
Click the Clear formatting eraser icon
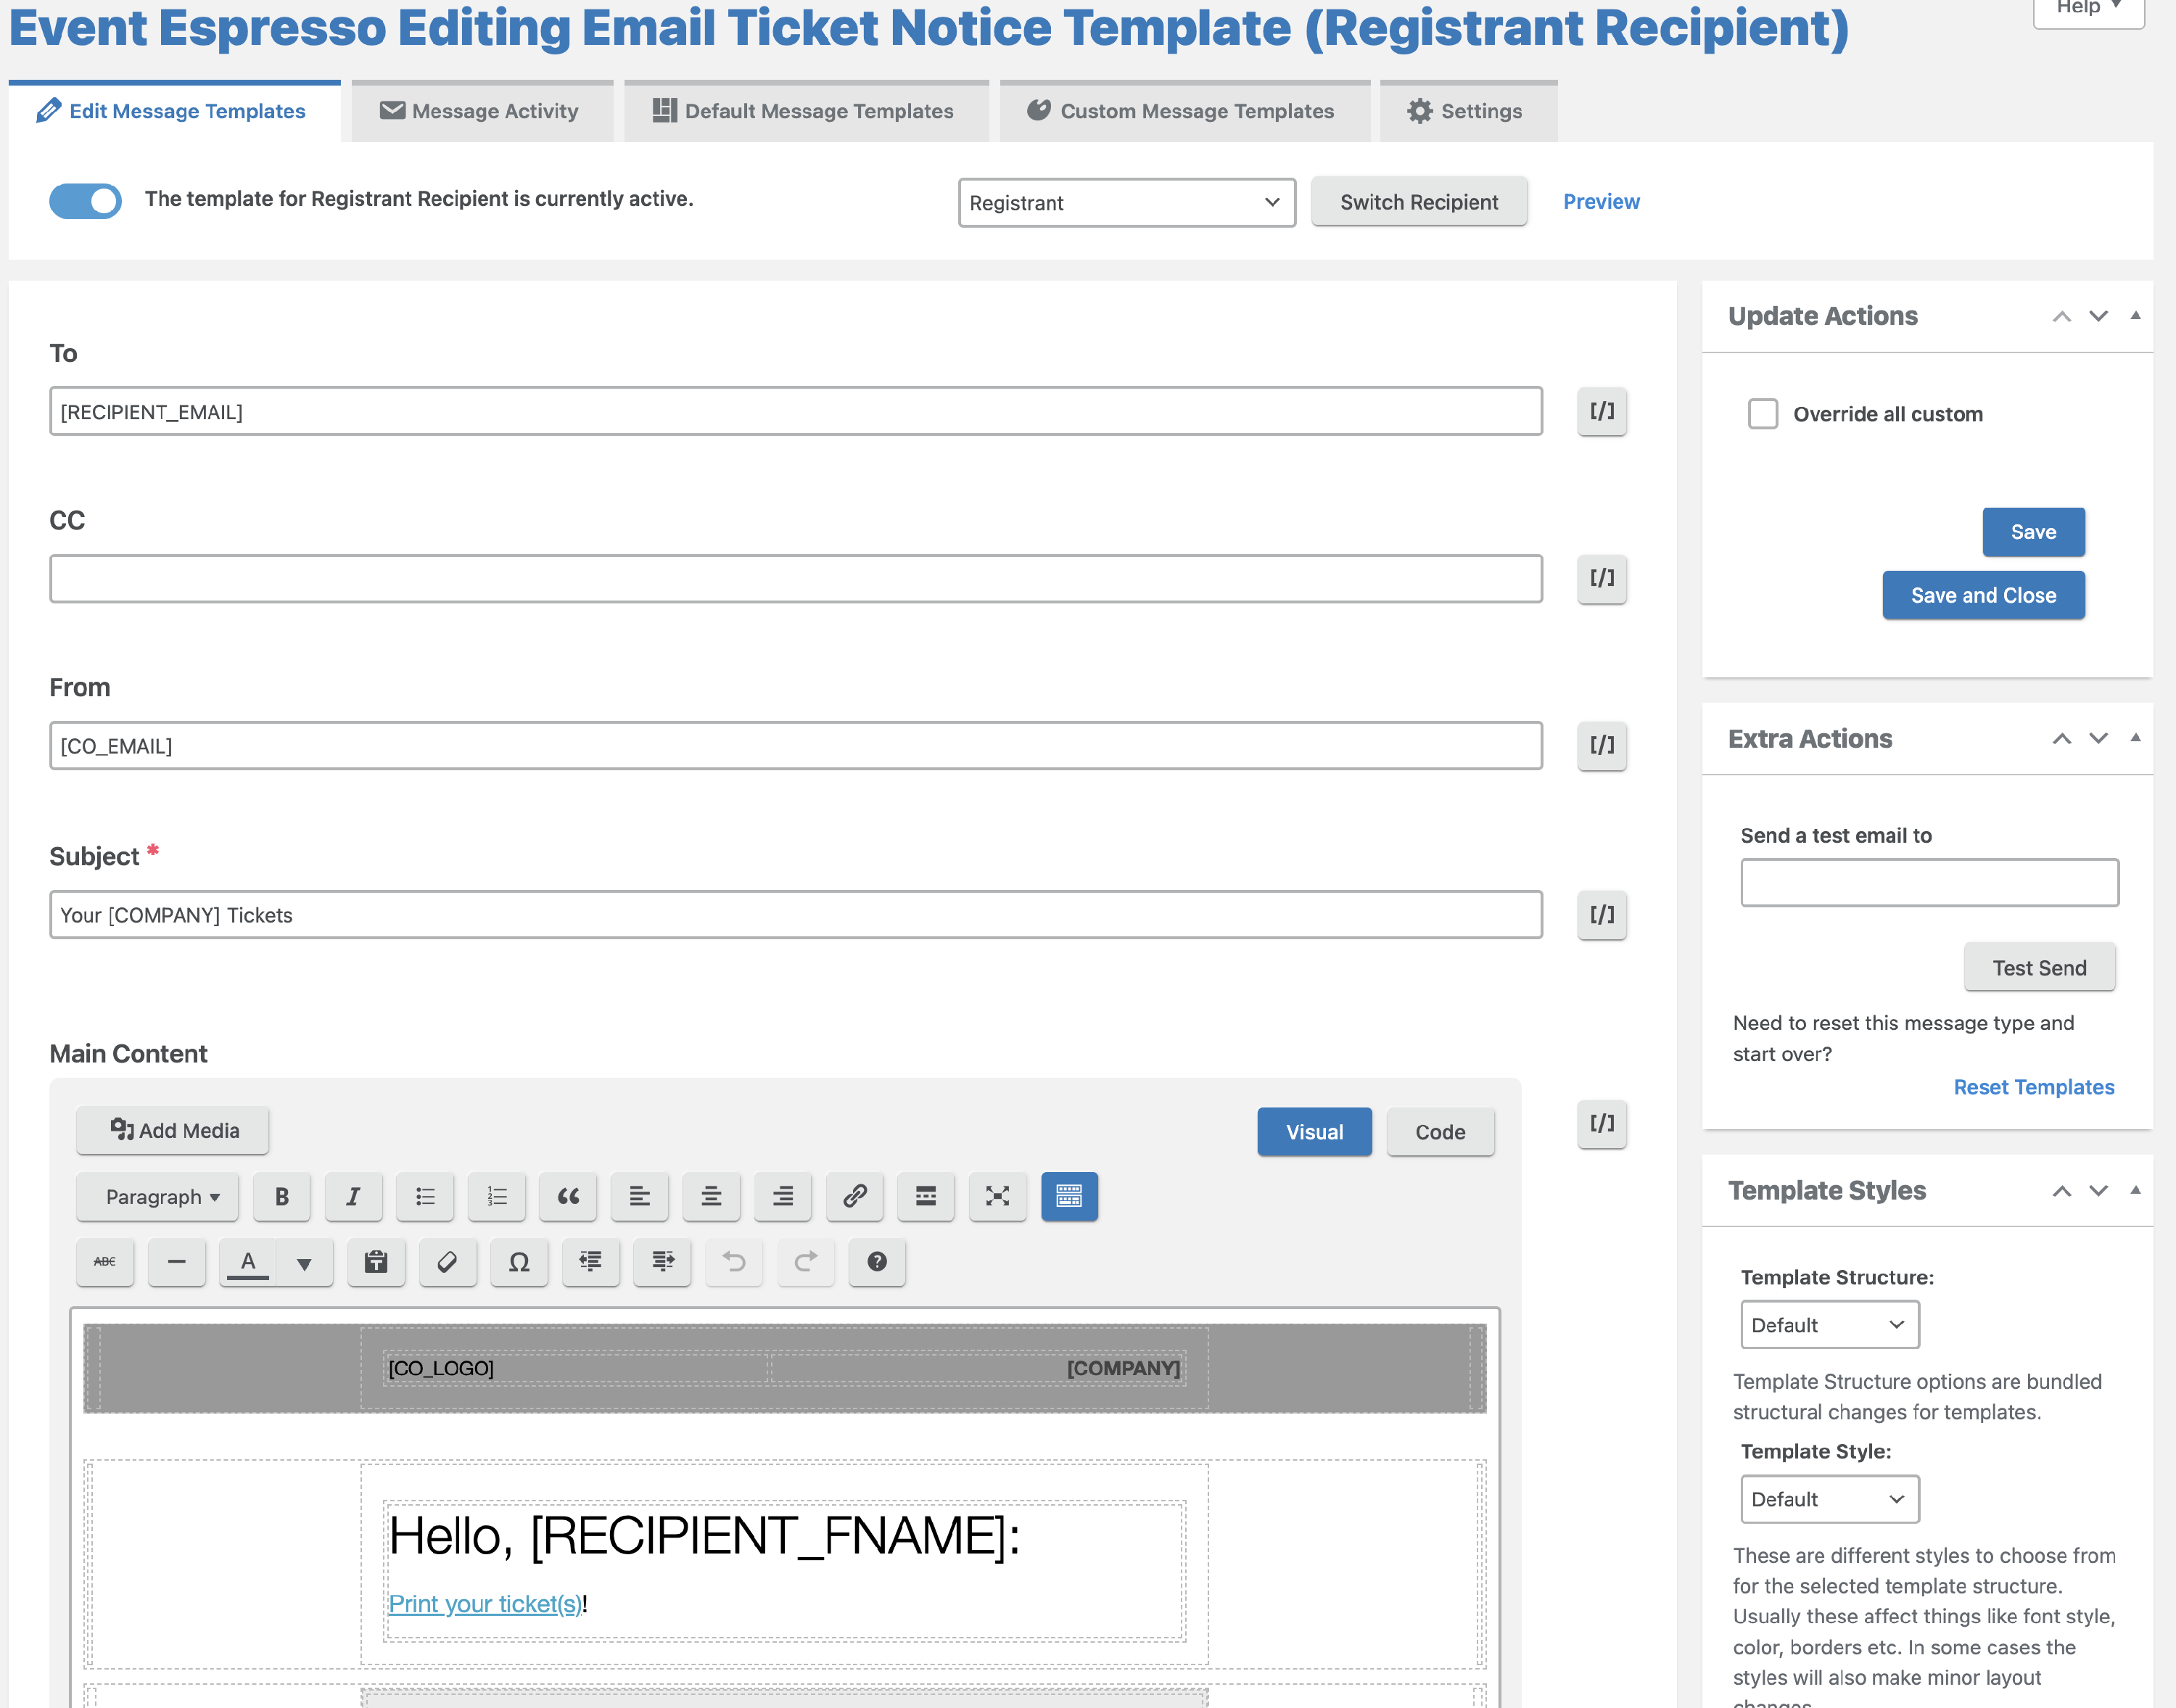(x=447, y=1262)
